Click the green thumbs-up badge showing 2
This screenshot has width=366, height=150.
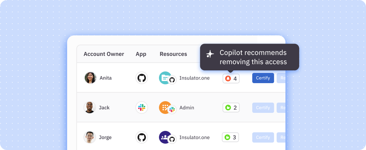[x=231, y=108]
